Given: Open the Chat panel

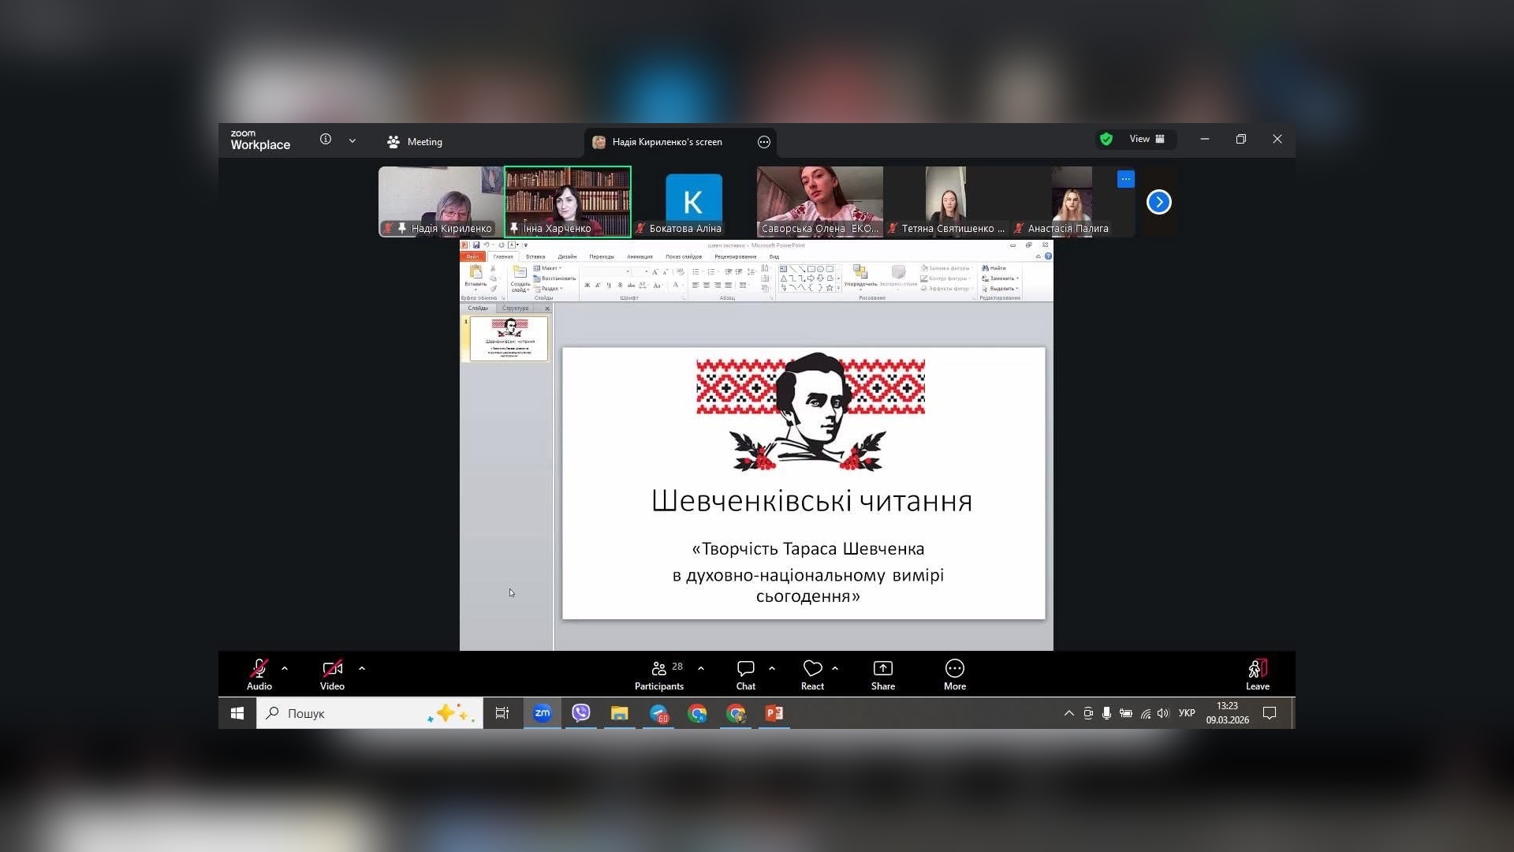Looking at the screenshot, I should pyautogui.click(x=745, y=674).
